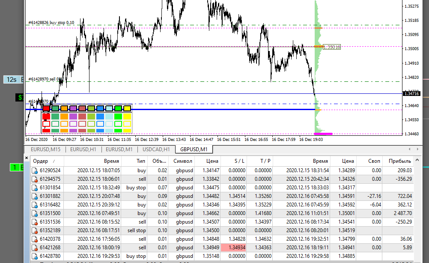Click the order icon for 61290524

click(x=35, y=170)
